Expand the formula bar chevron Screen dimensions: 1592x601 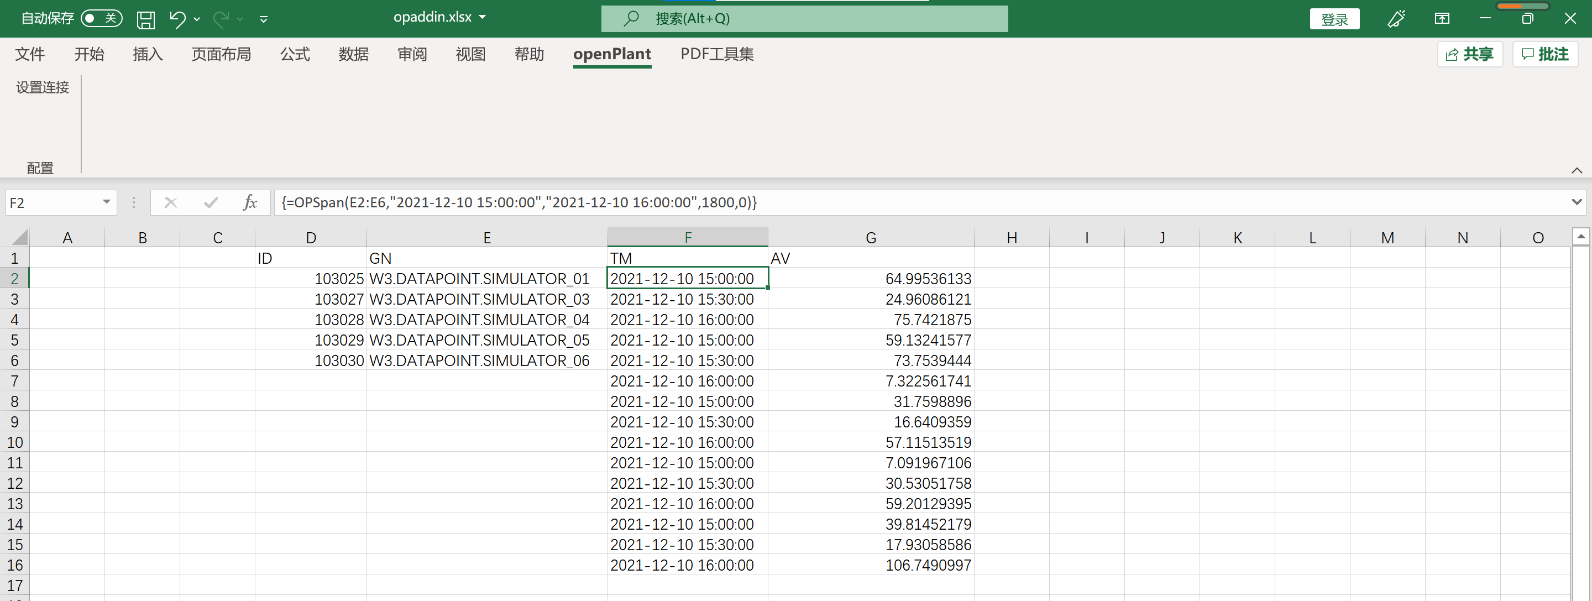click(1577, 202)
